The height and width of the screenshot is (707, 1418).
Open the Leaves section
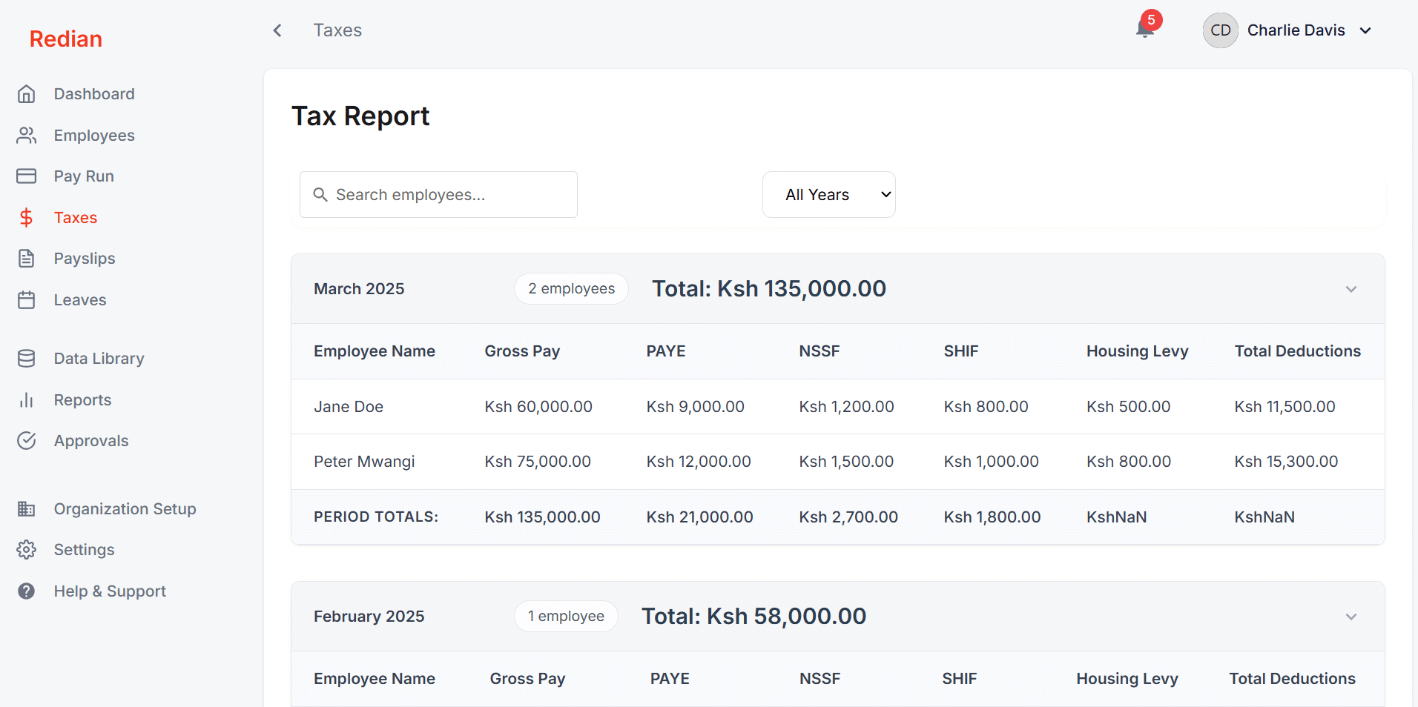pyautogui.click(x=80, y=300)
